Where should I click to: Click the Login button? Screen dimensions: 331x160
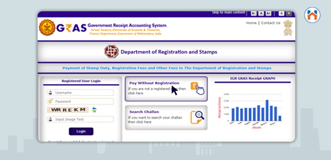click(x=81, y=131)
